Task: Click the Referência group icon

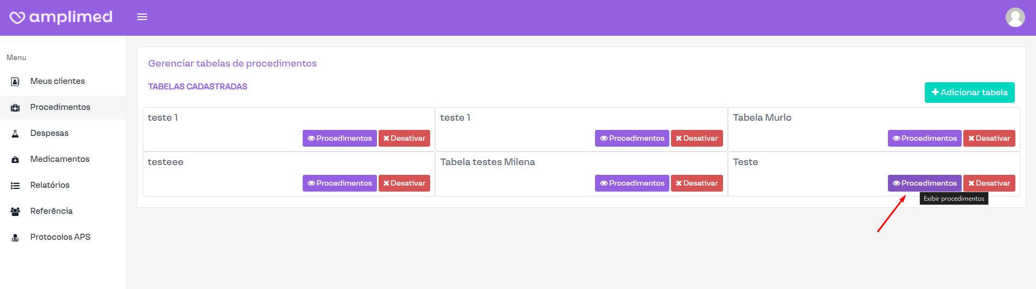Action: (15, 212)
